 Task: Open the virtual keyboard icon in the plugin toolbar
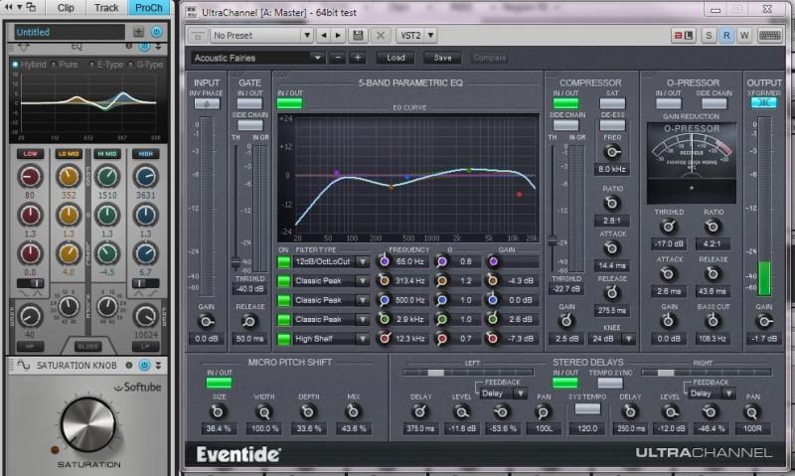click(x=769, y=35)
